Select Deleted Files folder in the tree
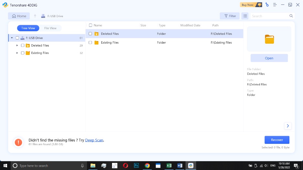 coord(40,45)
